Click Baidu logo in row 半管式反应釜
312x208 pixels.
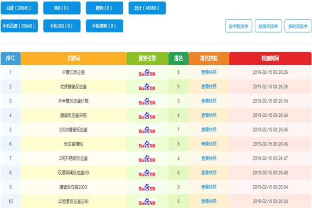(x=147, y=73)
